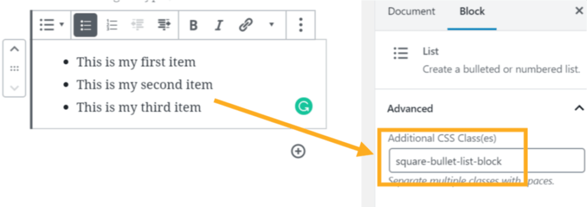The height and width of the screenshot is (207, 587).
Task: Click the Additional CSS Class(es) field
Action: tap(486, 161)
